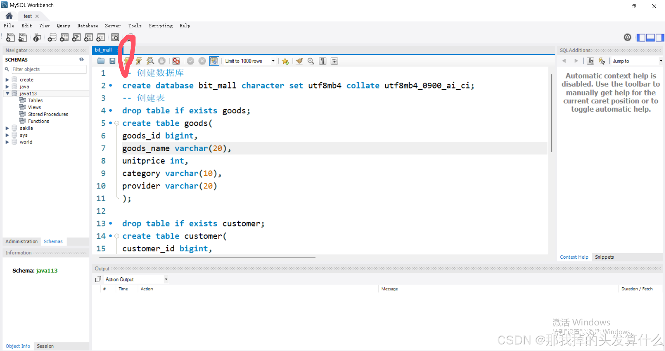Open the File menu
The width and height of the screenshot is (665, 351).
tap(9, 26)
